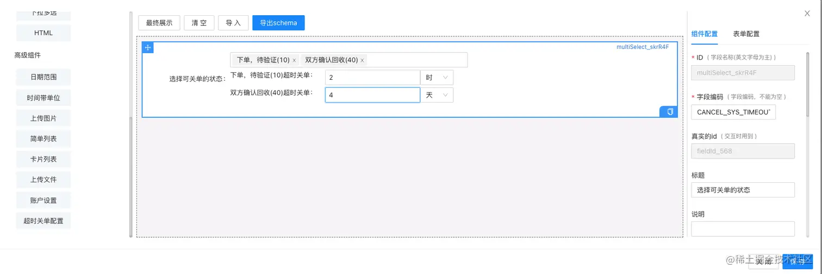Add the 上传图片 component

pos(43,118)
